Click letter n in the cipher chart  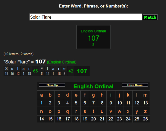point(41,111)
